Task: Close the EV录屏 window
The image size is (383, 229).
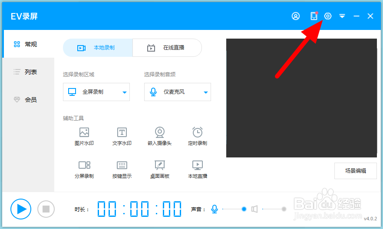Action: [x=370, y=16]
